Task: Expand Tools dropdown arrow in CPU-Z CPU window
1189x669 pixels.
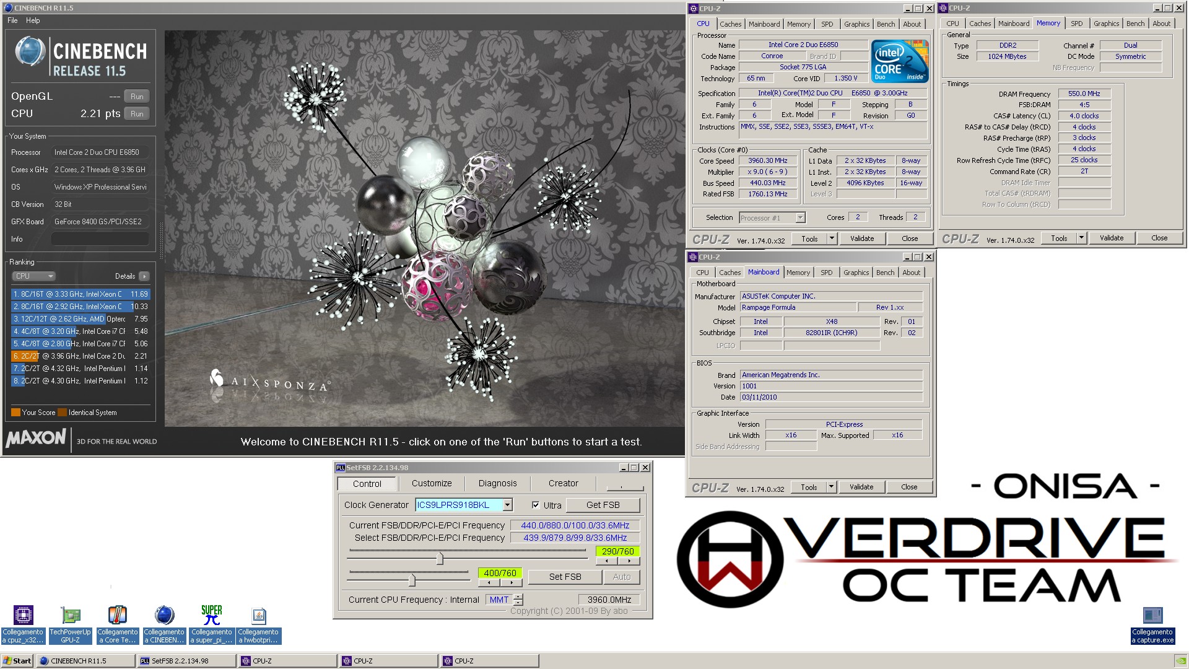Action: [x=832, y=238]
